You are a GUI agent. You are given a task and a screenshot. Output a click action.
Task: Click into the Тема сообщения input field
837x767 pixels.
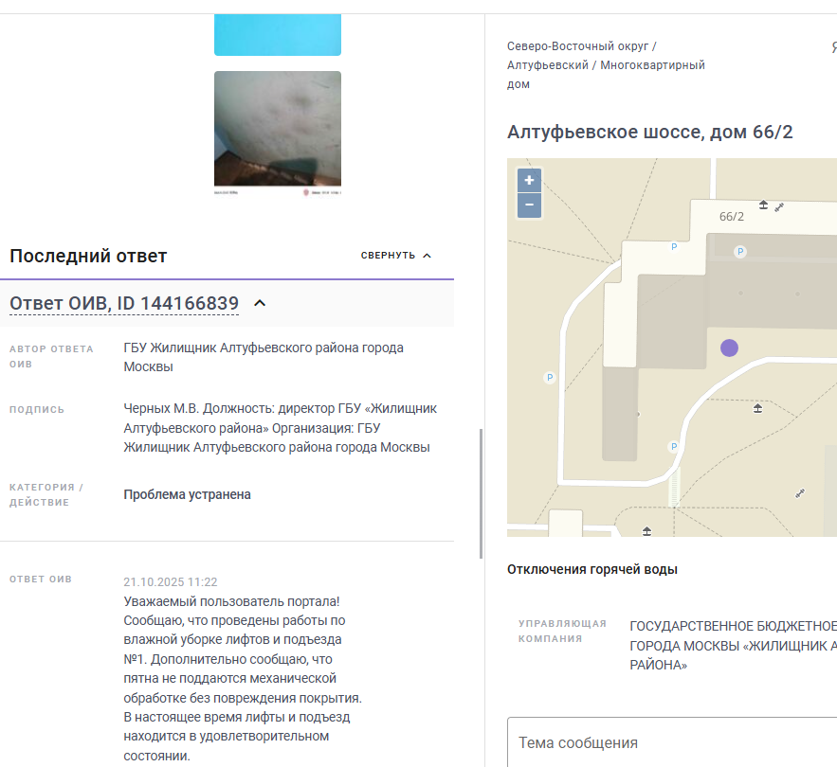[x=672, y=742]
